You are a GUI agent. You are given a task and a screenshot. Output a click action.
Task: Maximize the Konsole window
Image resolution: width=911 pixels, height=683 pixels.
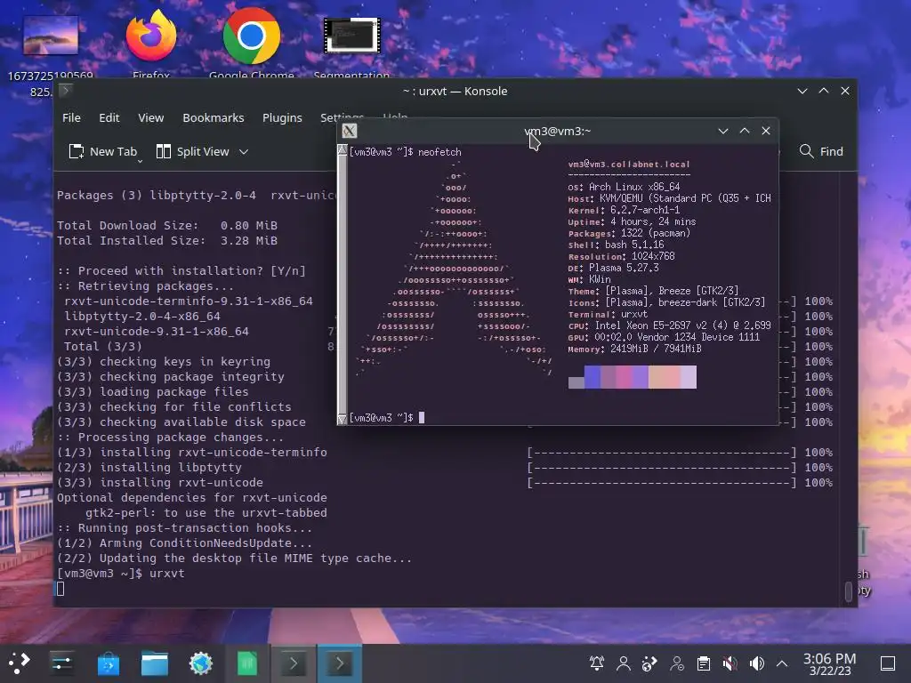(x=824, y=92)
